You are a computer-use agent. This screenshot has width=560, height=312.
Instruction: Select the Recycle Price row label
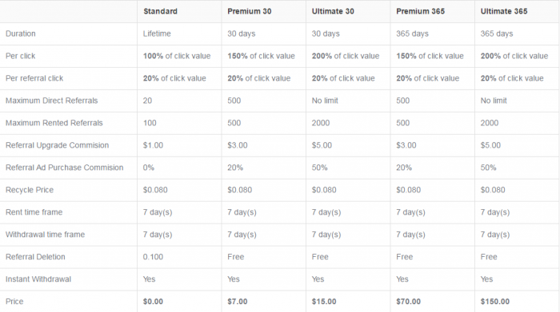pos(30,190)
